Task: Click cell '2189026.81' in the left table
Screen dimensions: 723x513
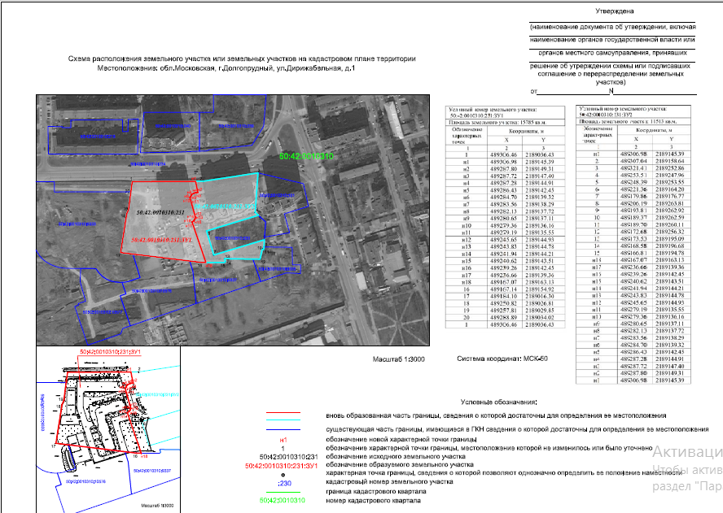Action: [x=540, y=304]
